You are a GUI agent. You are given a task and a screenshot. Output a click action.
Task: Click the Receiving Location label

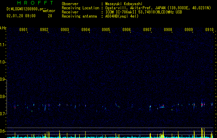tap(80, 8)
